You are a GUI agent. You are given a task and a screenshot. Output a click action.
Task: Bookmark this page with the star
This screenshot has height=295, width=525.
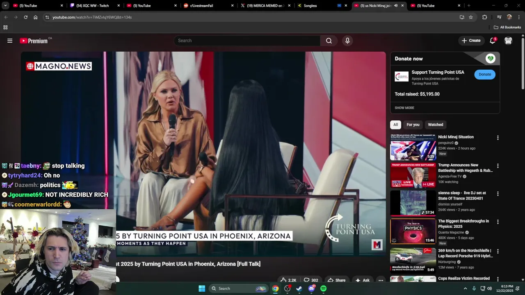(471, 17)
